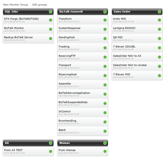Click the green status icon beside Arctic MSI
The width and height of the screenshot is (167, 161).
click(159, 20)
